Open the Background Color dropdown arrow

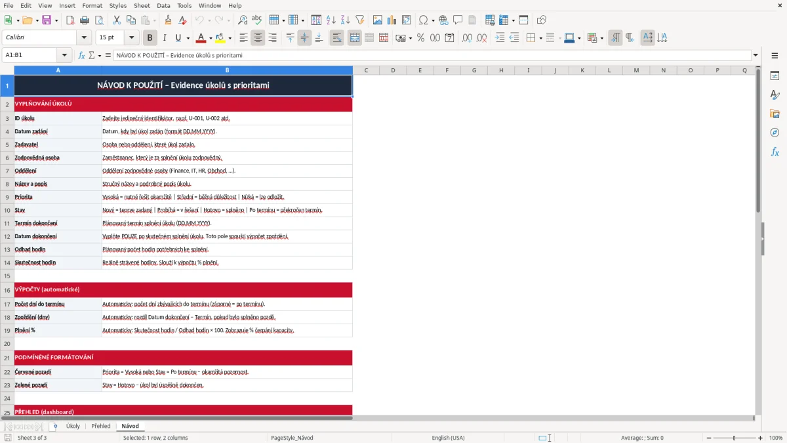[230, 38]
